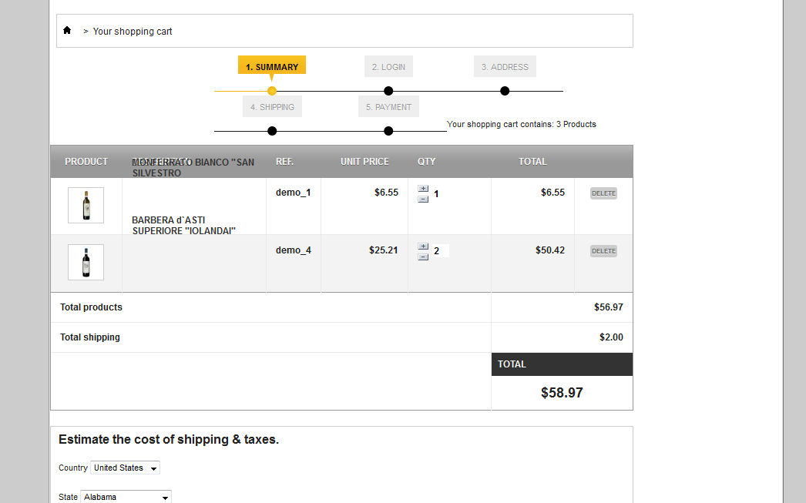Screen dimensions: 806x503
Task: Click the home icon in breadcrumb
Action: click(x=67, y=31)
